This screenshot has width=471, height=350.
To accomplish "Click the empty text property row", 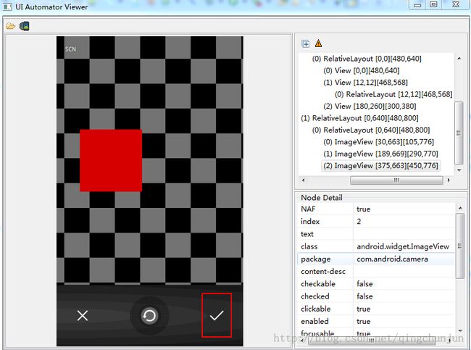I will 376,234.
